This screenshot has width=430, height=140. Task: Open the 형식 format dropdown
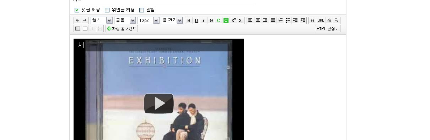tap(102, 21)
